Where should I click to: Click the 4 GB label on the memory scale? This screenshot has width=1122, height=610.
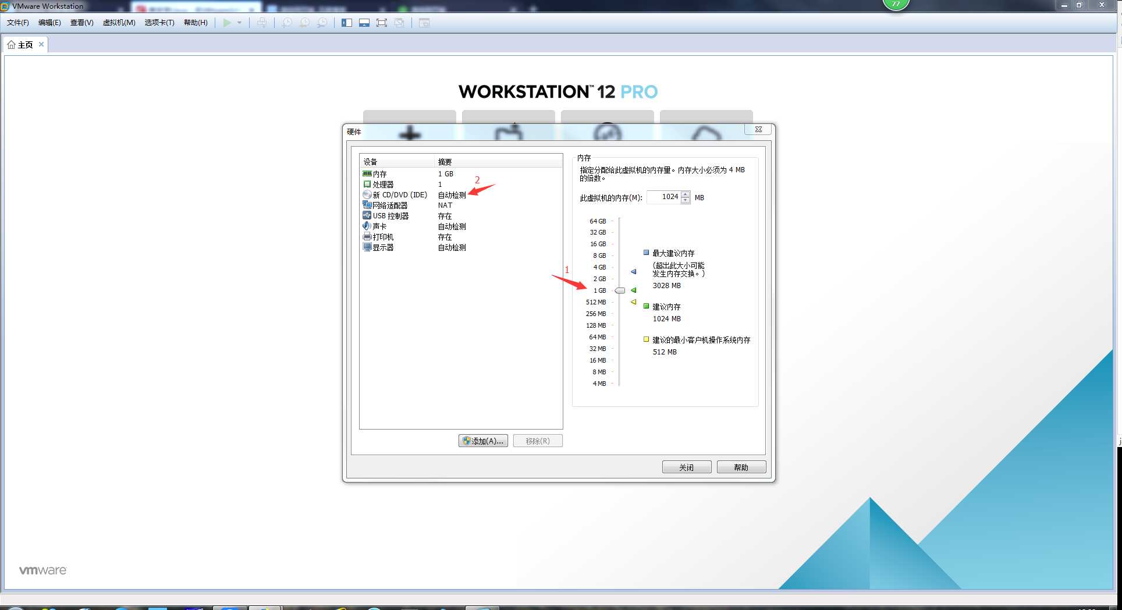point(599,267)
